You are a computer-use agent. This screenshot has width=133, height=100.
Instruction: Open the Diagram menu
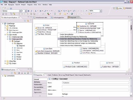pyautogui.click(x=30, y=5)
